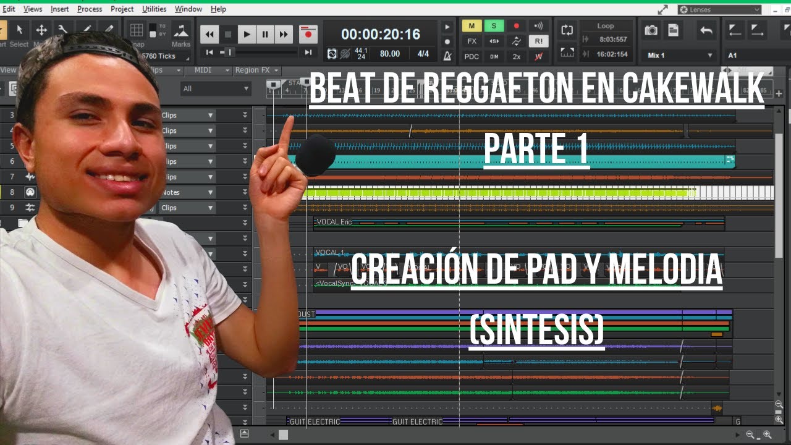Open the Mix 1 scene dropdown
The width and height of the screenshot is (791, 445).
(679, 56)
